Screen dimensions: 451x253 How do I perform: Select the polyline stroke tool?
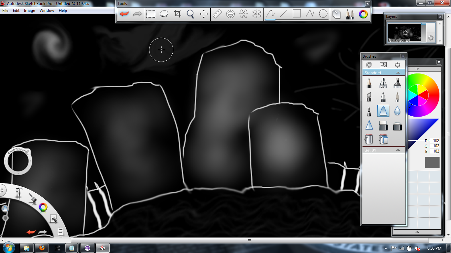310,14
